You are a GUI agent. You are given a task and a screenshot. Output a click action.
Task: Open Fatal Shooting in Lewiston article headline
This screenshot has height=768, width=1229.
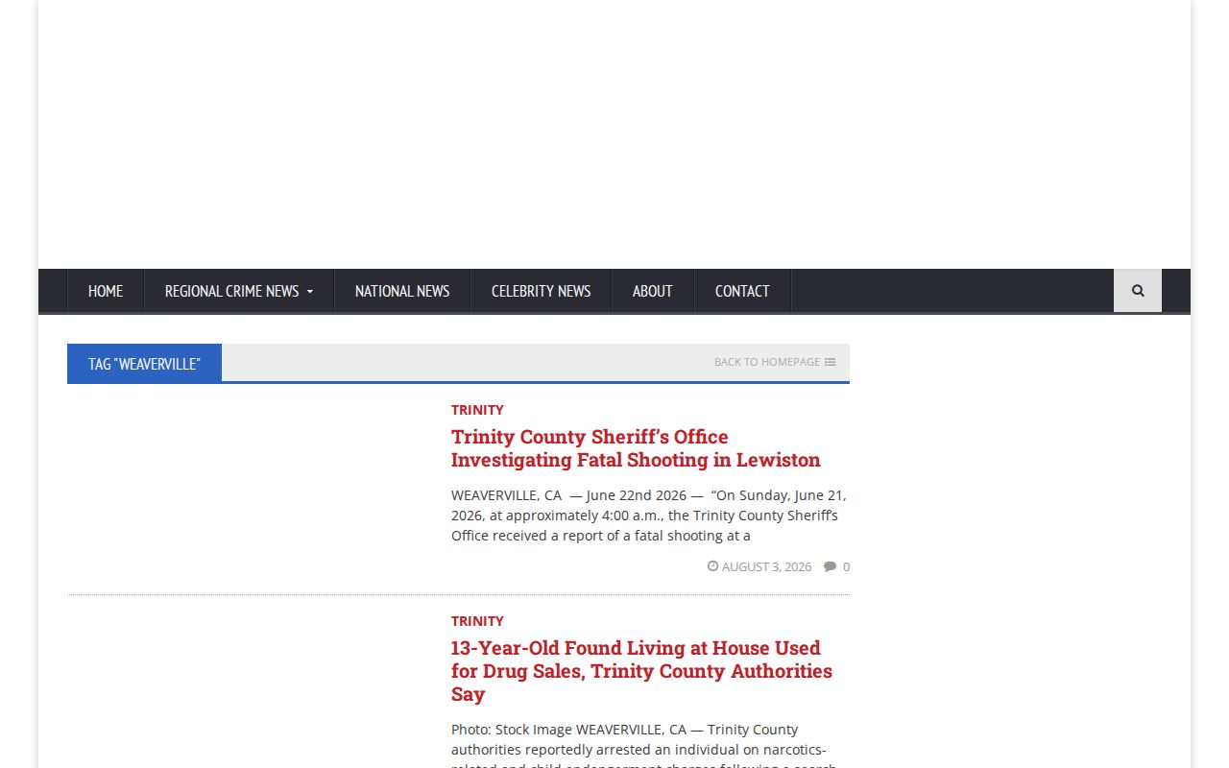tap(636, 448)
